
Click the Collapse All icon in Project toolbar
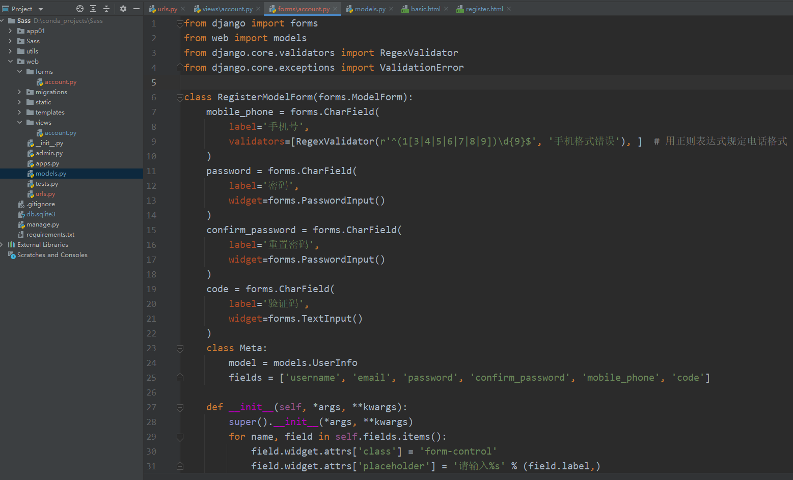[106, 9]
